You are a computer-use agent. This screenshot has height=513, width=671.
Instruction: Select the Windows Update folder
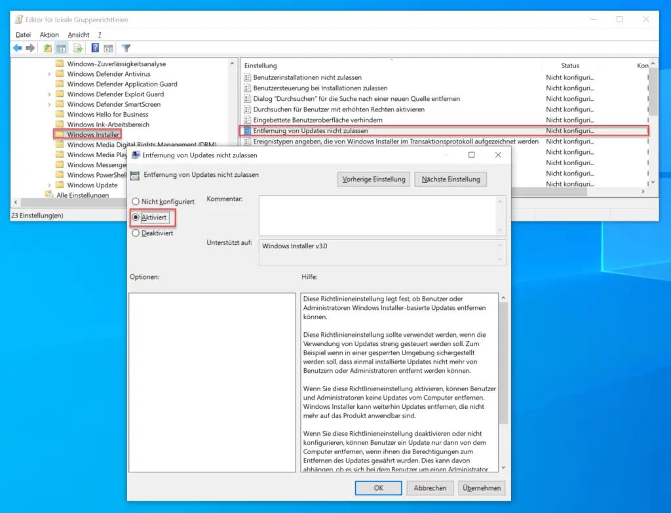(92, 185)
